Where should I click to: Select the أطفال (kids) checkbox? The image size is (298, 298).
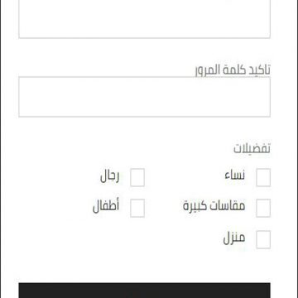pos(137,208)
